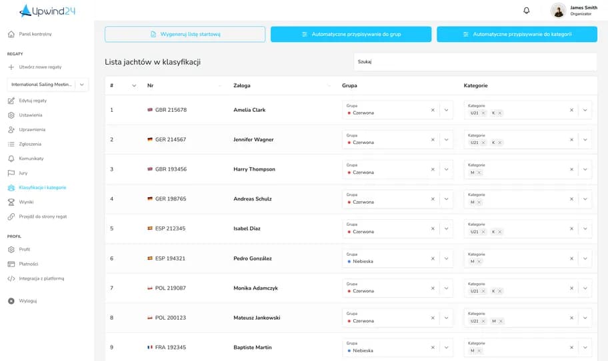608x361 pixels.
Task: Open the Jury flag item
Action: click(11, 173)
